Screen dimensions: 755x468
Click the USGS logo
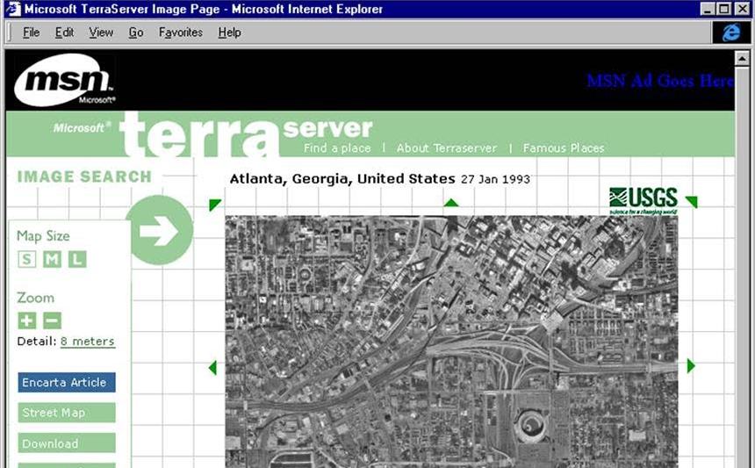[x=644, y=200]
